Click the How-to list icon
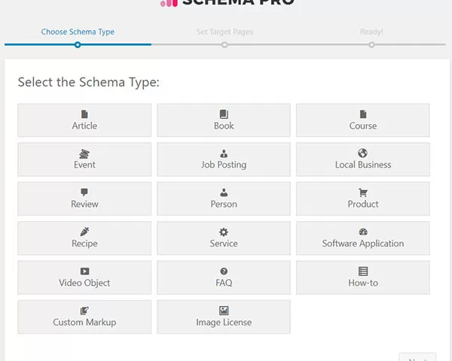 coord(363,271)
